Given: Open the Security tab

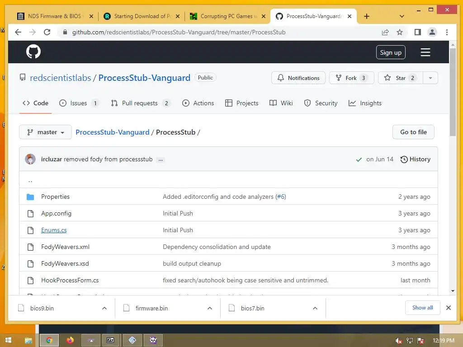Looking at the screenshot, I should tap(321, 103).
